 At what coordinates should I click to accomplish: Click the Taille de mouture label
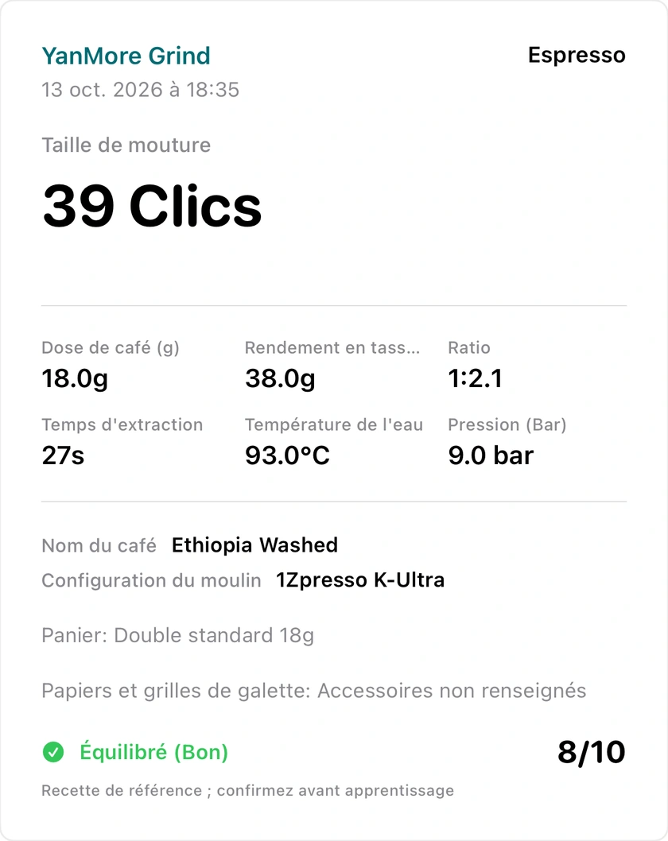click(126, 145)
